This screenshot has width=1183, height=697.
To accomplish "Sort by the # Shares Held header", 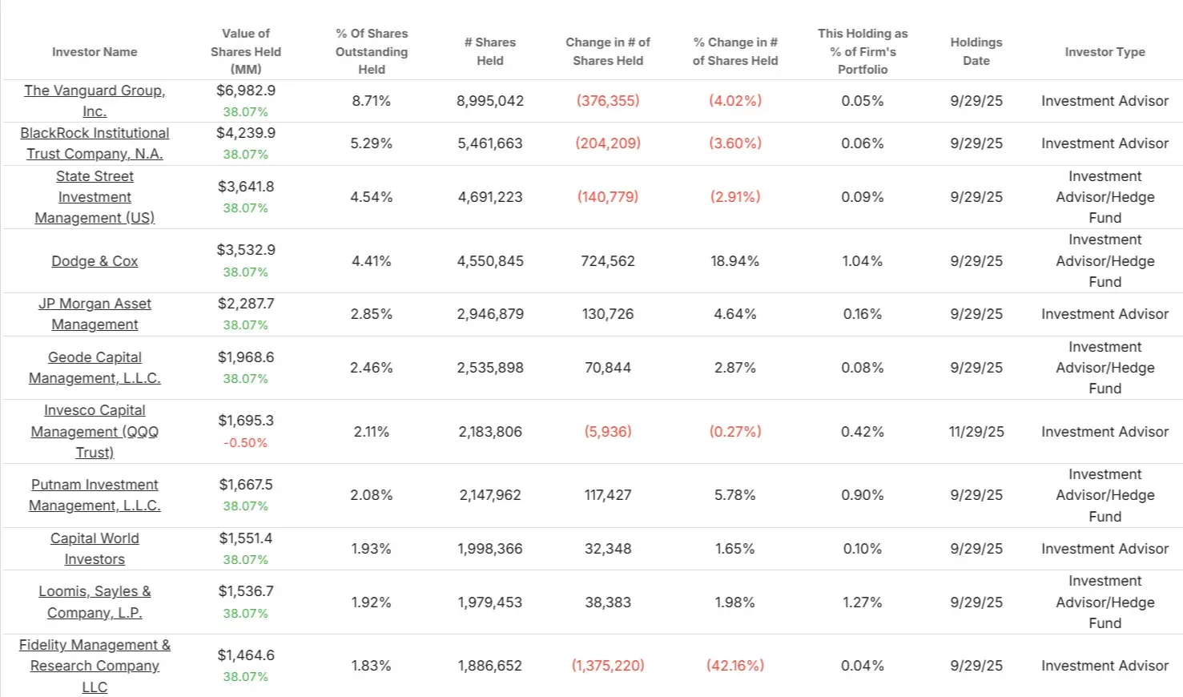I will [x=490, y=51].
